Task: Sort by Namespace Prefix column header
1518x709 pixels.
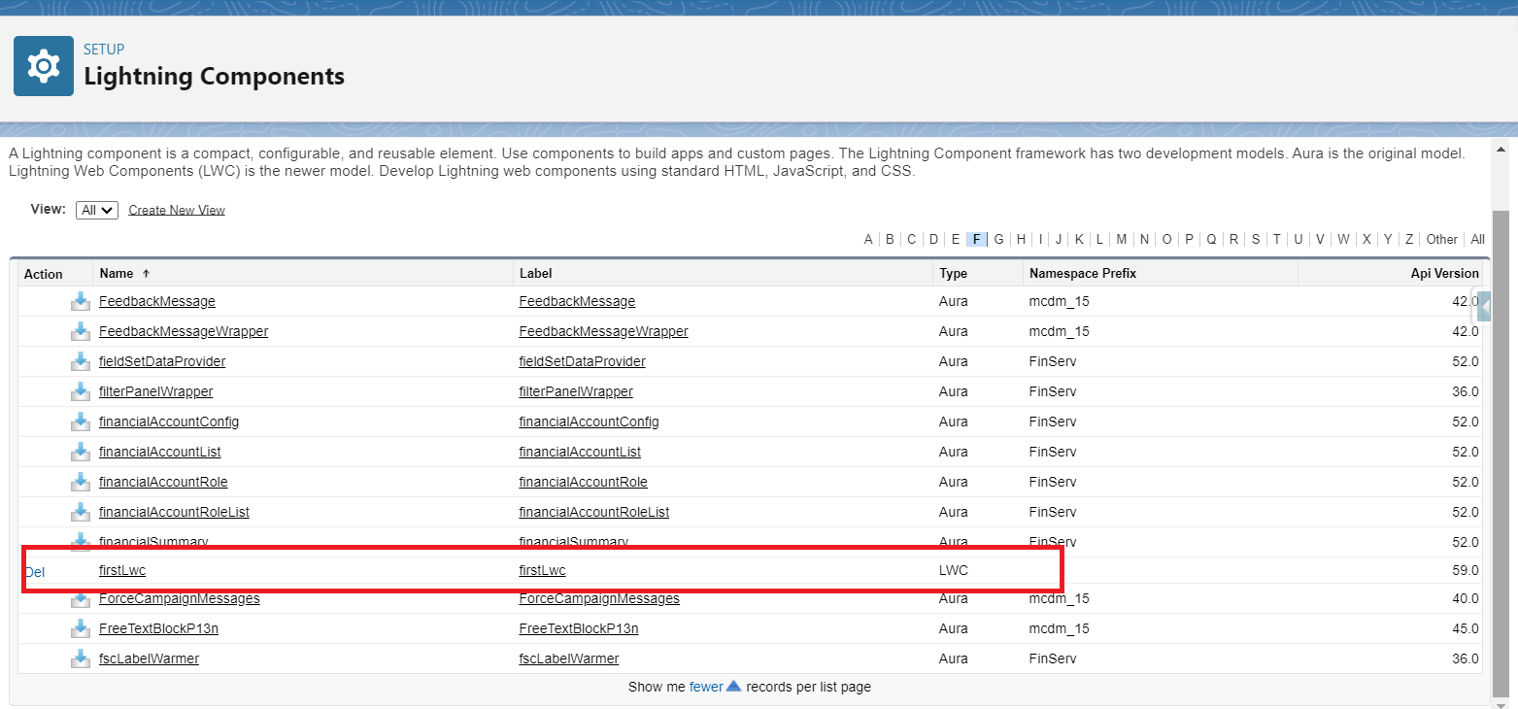Action: coord(1083,274)
